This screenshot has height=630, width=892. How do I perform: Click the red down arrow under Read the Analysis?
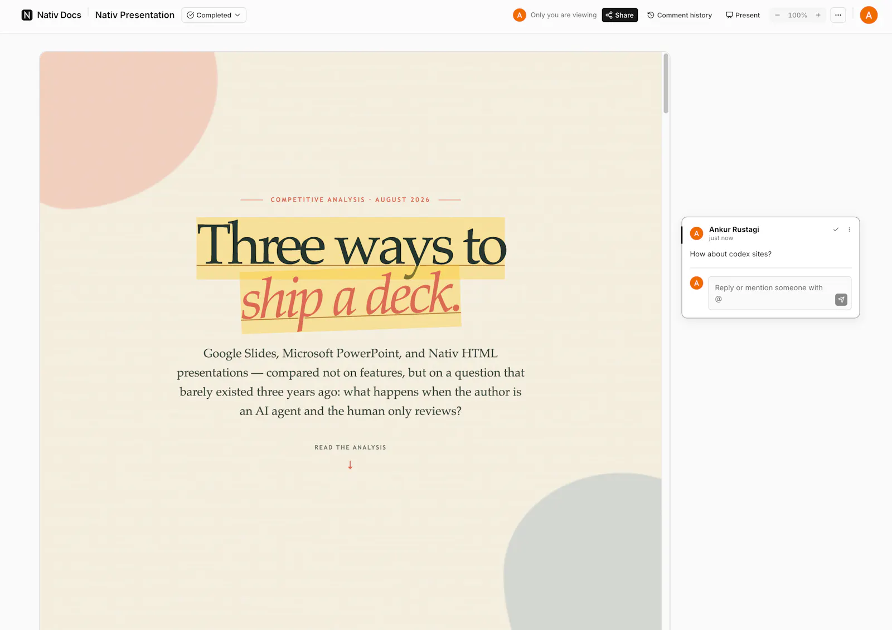click(350, 465)
